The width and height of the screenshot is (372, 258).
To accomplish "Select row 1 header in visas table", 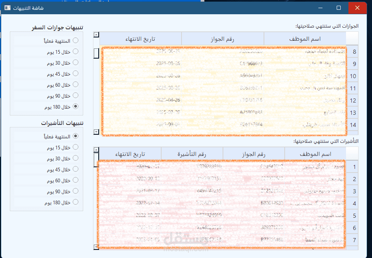I will point(353,167).
